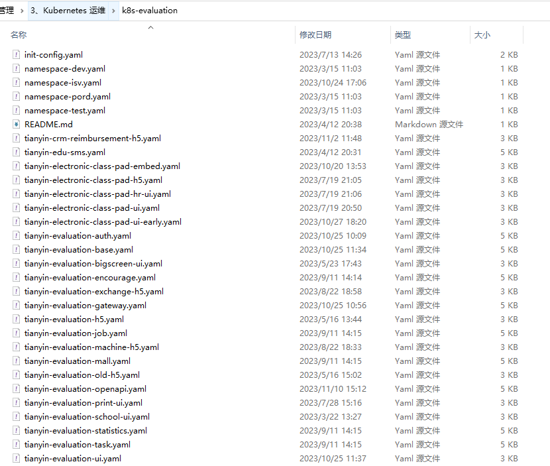Expand the breadcrumb arrow before k8s-evaluation
Viewport: 550px width, 466px height.
115,11
